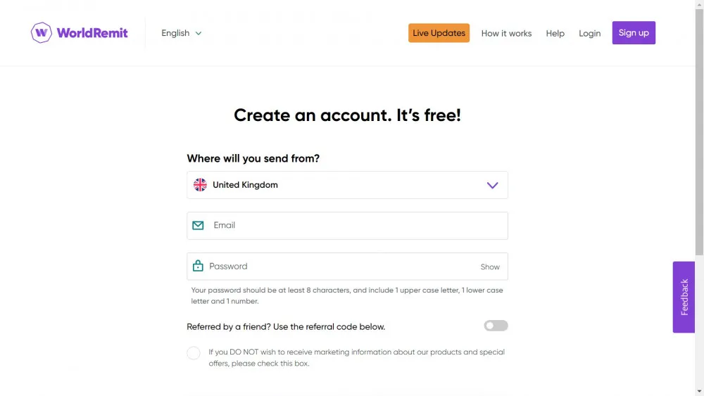
Task: Open the English language dropdown
Action: click(x=182, y=33)
